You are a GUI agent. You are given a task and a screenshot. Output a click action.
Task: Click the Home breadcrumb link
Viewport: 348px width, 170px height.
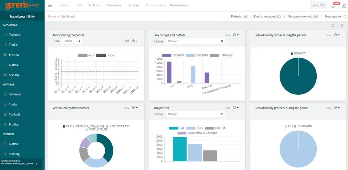point(52,17)
